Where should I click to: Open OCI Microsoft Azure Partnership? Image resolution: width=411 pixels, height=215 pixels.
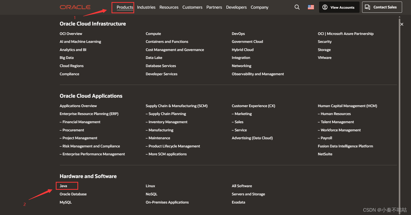(x=346, y=34)
